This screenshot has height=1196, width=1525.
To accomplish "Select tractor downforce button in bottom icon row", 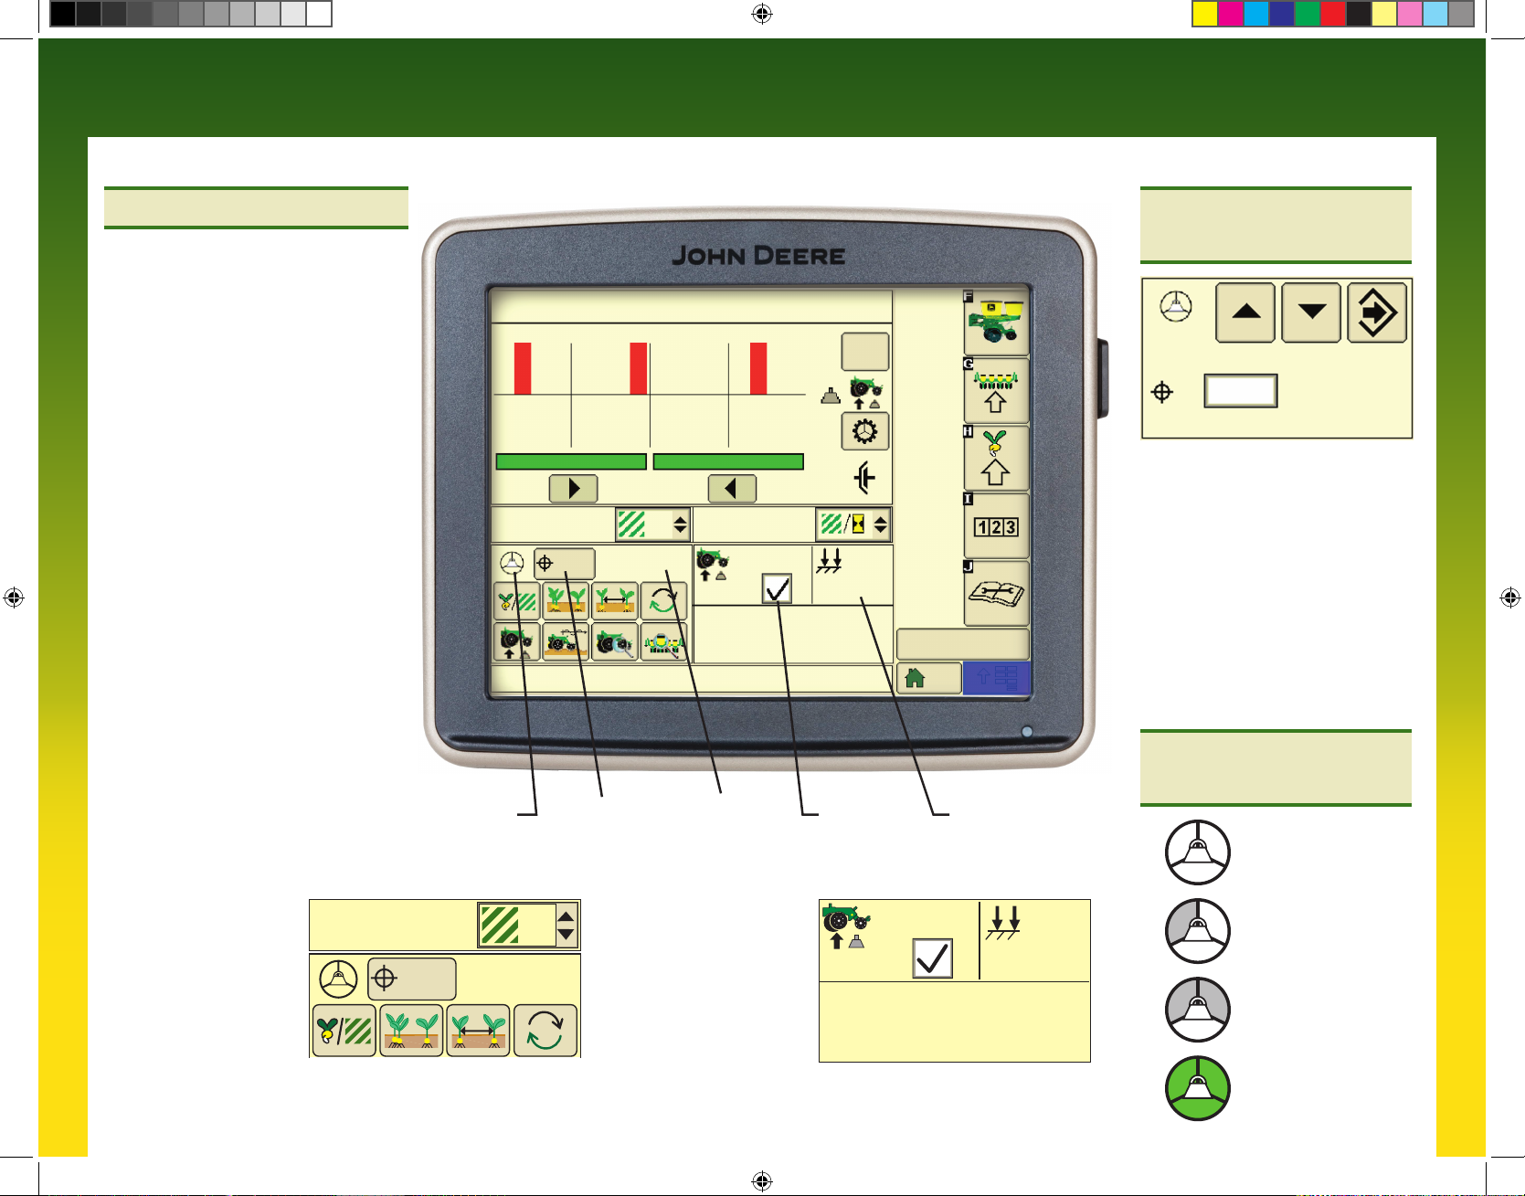I will (517, 642).
